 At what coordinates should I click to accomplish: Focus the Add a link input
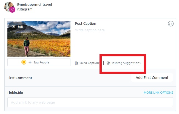click(90, 102)
